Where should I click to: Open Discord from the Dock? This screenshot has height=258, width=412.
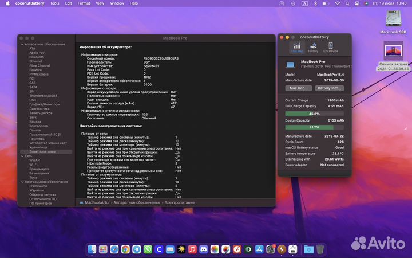(x=203, y=249)
